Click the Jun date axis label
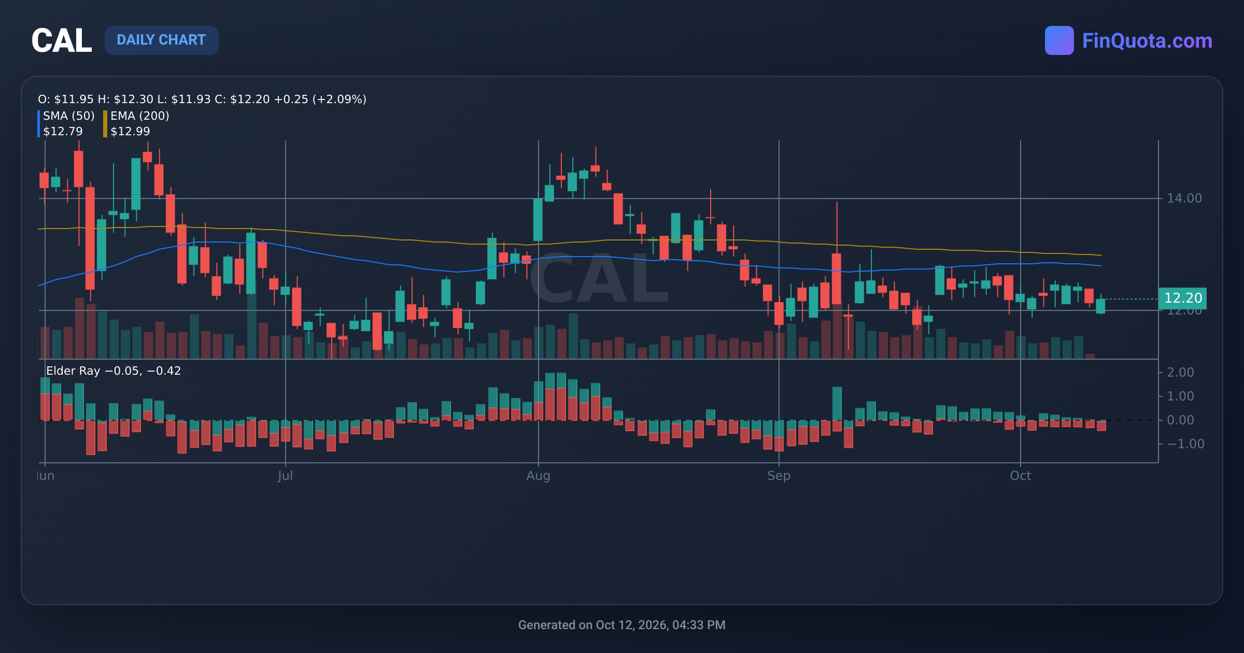 coord(46,476)
